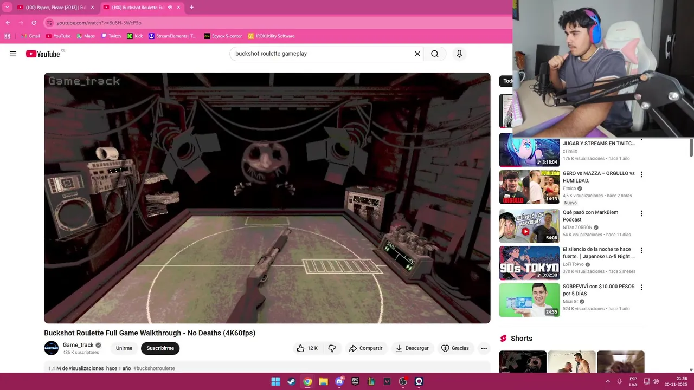Run the search with the magnifier button
The height and width of the screenshot is (390, 694).
tap(435, 54)
